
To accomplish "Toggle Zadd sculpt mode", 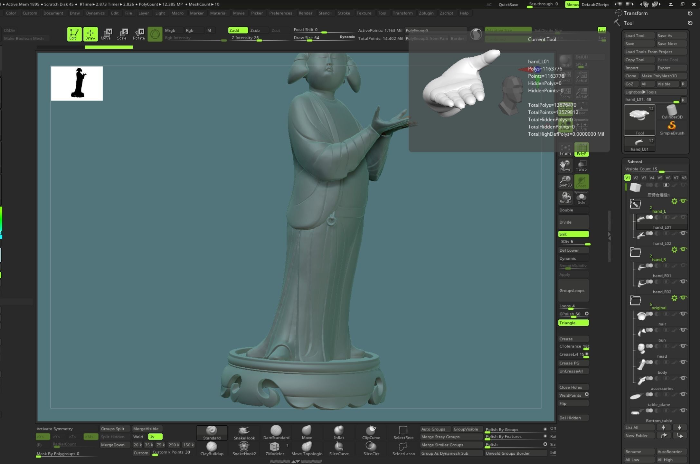I will pos(238,30).
